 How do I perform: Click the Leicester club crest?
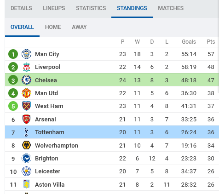click(26, 171)
